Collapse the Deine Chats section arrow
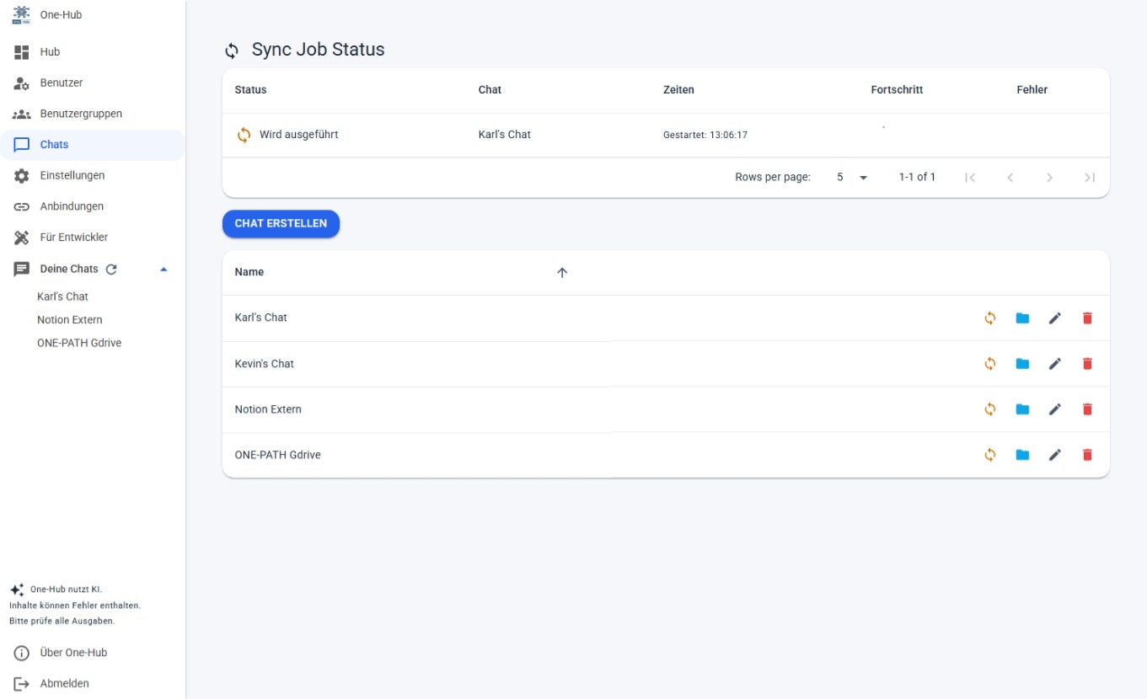The height and width of the screenshot is (699, 1147). point(163,269)
